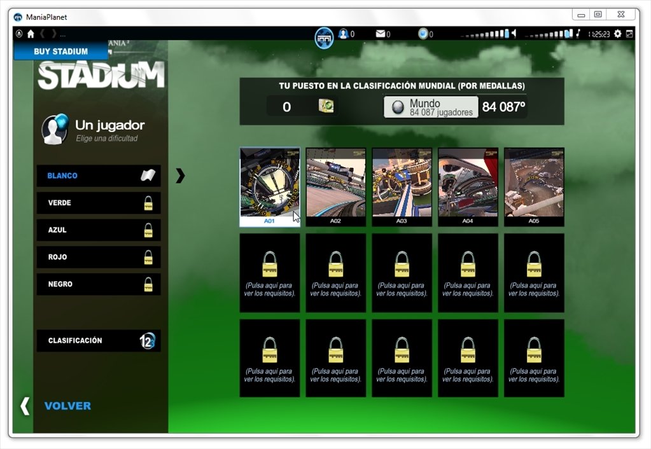Image resolution: width=651 pixels, height=449 pixels.
Task: Click the locked tile directly beneath A05
Action: click(534, 273)
